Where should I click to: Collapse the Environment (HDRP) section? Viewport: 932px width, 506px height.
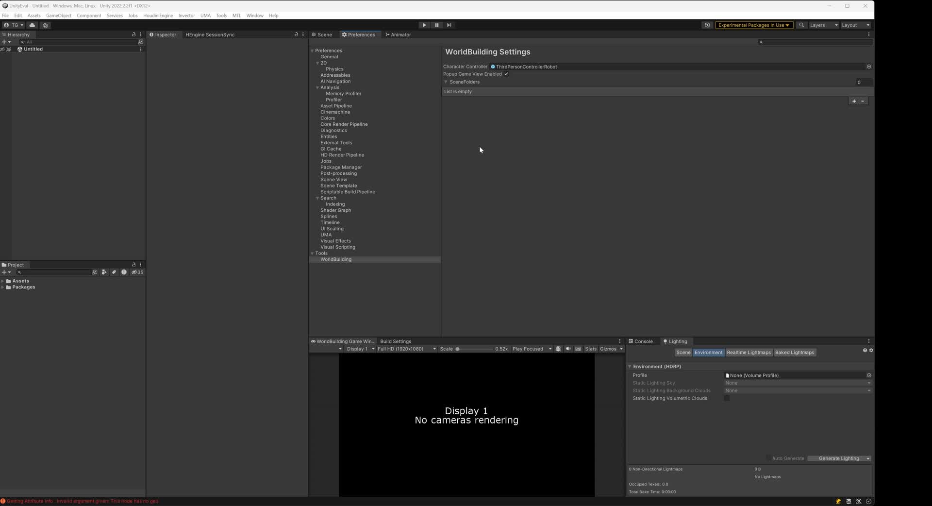click(x=630, y=367)
